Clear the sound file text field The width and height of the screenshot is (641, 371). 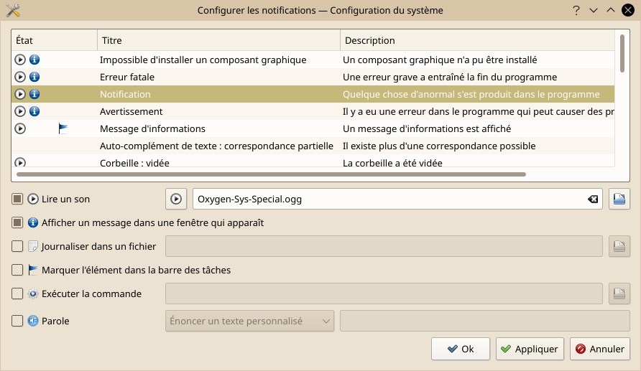click(593, 199)
